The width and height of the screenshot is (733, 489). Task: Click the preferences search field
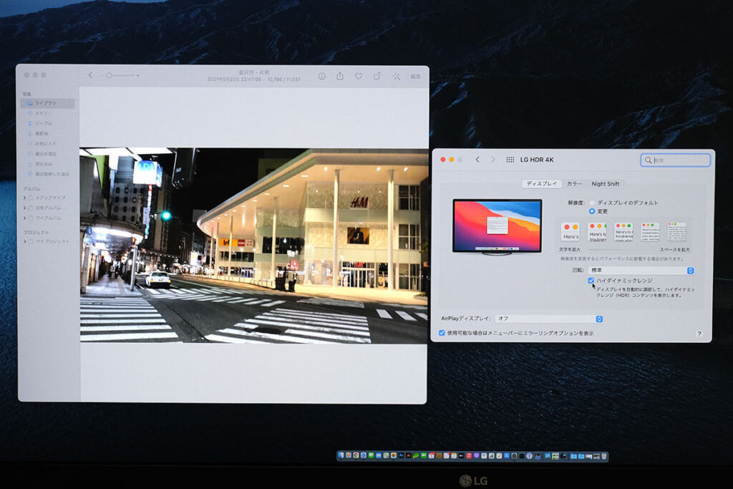coord(676,160)
